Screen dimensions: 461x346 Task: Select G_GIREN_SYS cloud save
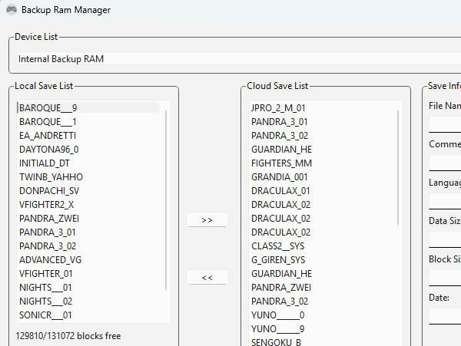320,259
